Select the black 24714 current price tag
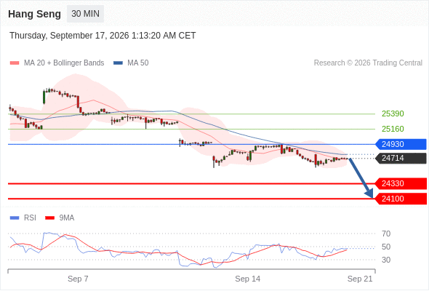The width and height of the screenshot is (429, 291). [x=401, y=158]
